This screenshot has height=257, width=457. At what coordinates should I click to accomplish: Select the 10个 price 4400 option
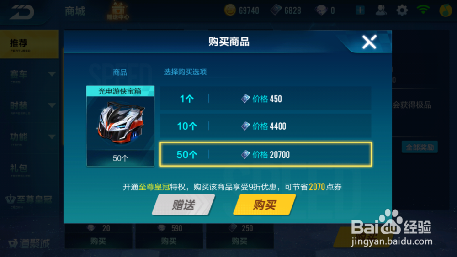click(x=266, y=126)
